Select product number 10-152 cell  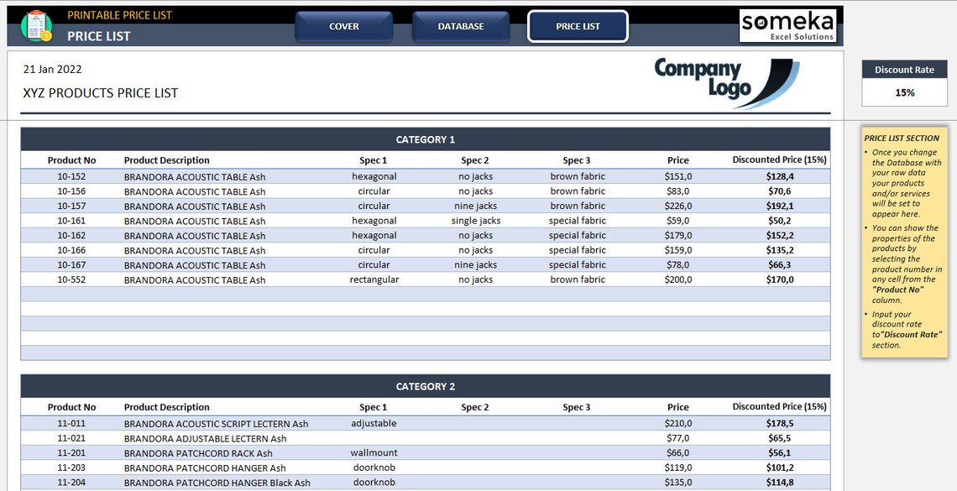click(x=72, y=176)
